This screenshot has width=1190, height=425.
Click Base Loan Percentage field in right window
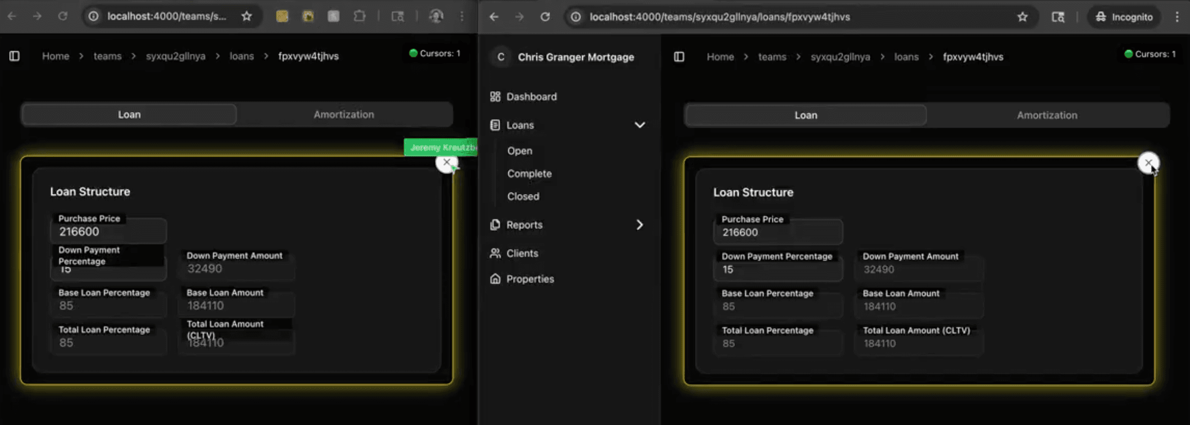tap(778, 306)
